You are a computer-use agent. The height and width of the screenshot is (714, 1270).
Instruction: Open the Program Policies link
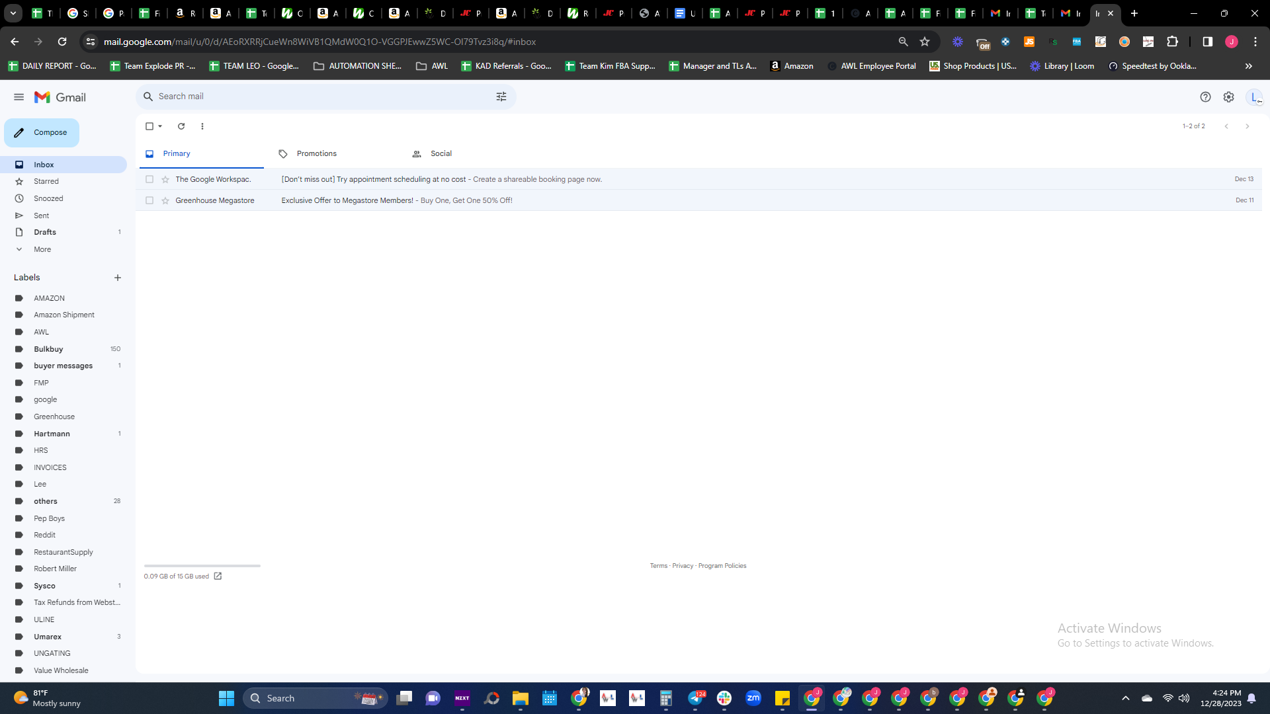coord(722,566)
